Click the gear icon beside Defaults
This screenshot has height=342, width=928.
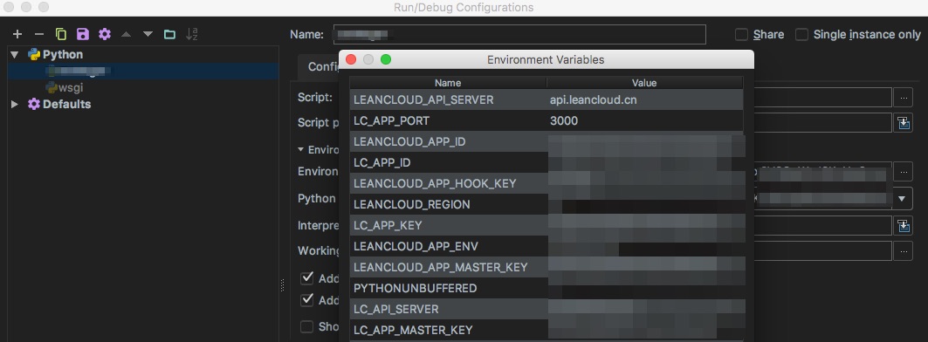[x=34, y=104]
